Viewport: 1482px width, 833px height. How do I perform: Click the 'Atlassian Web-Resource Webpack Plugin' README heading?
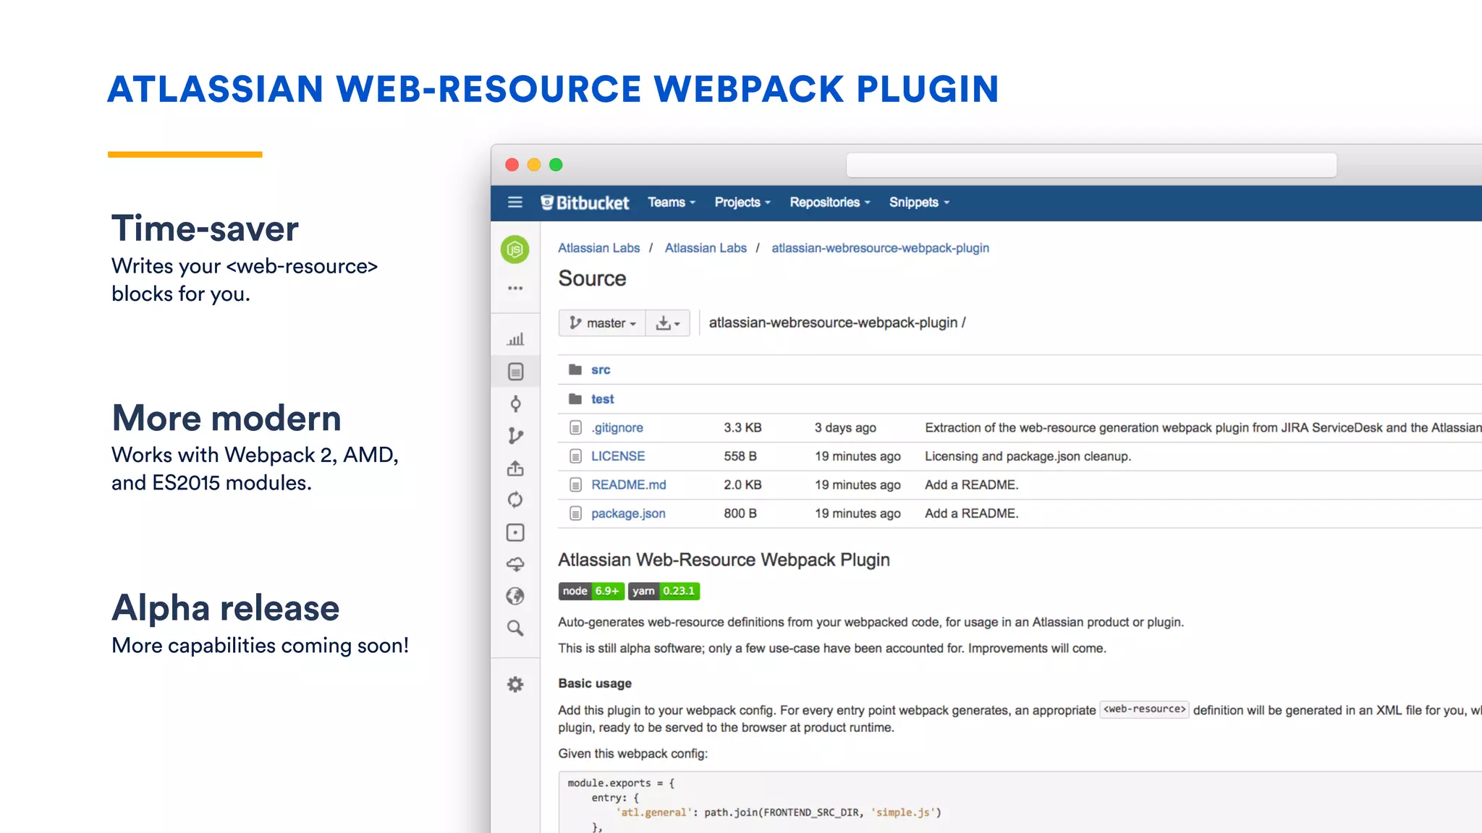click(x=724, y=560)
